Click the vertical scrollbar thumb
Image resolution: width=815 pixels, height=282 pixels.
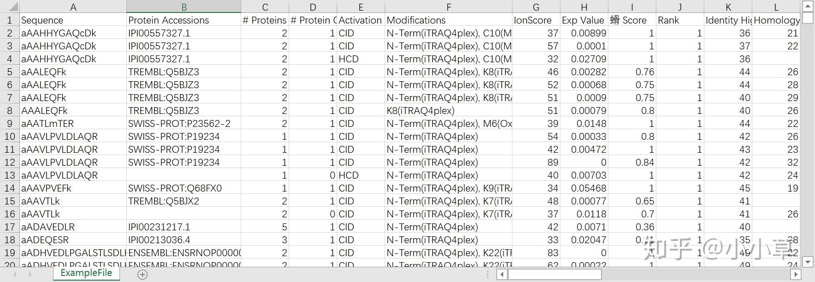(808, 18)
